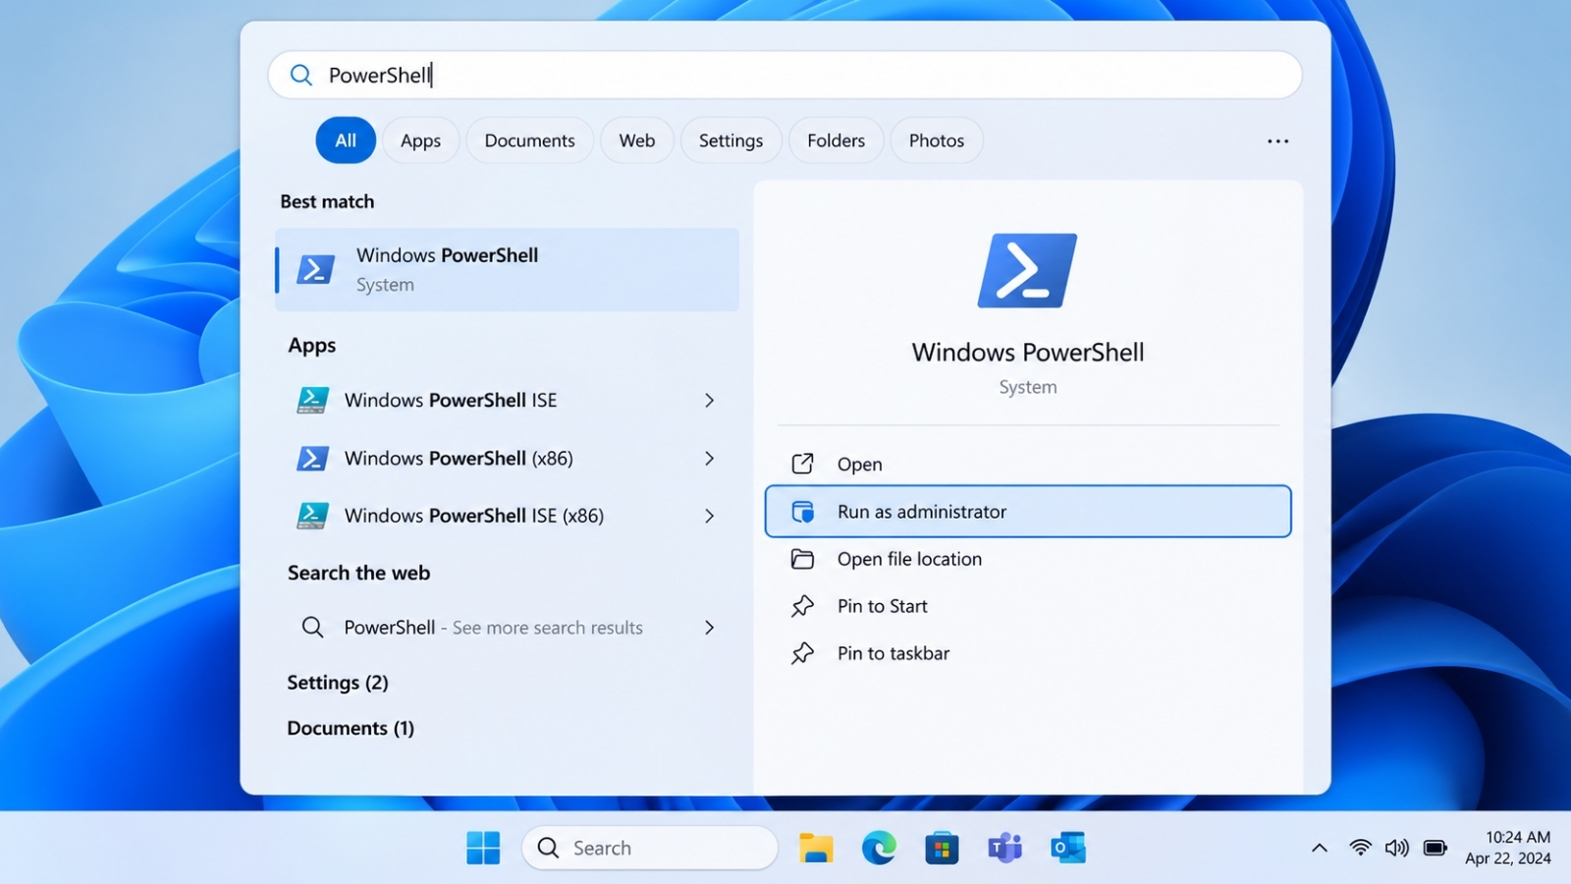The height and width of the screenshot is (884, 1571).
Task: Launch File Explorer from the taskbar
Action: pyautogui.click(x=816, y=848)
